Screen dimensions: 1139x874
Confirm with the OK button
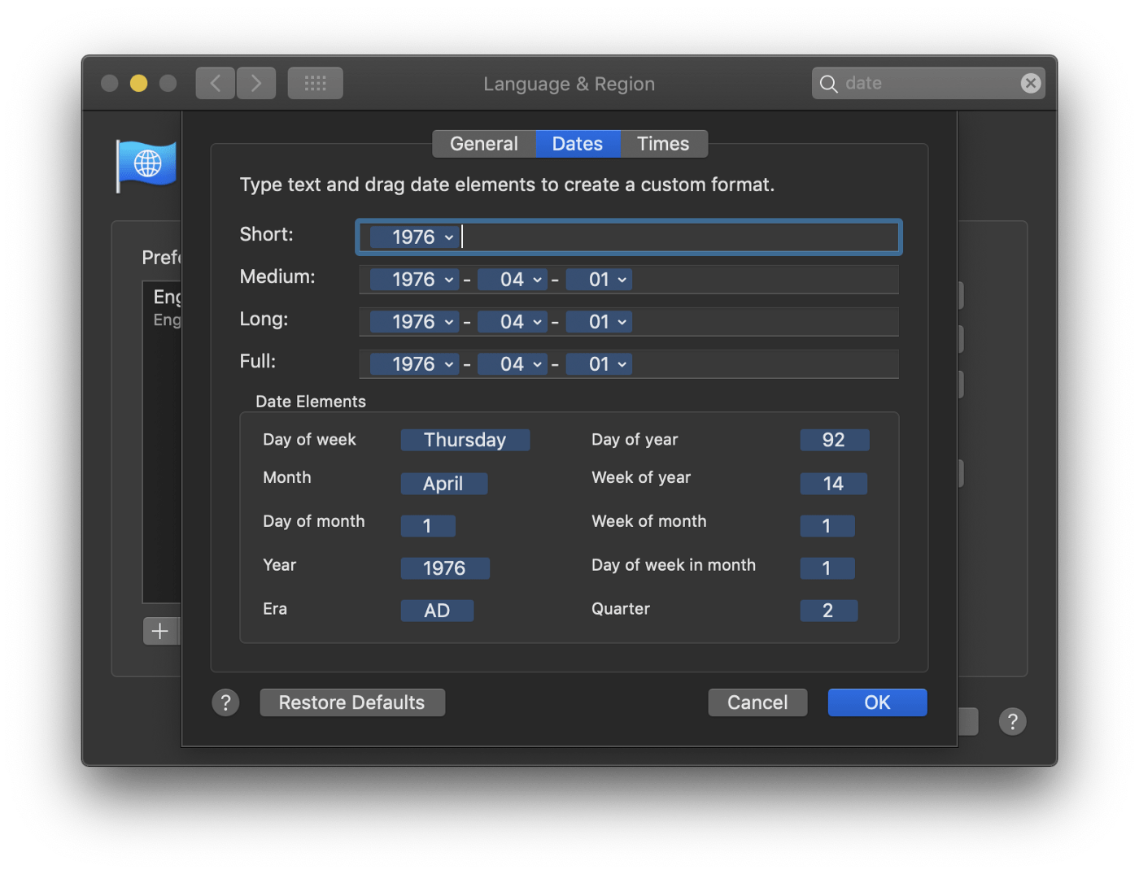(877, 702)
